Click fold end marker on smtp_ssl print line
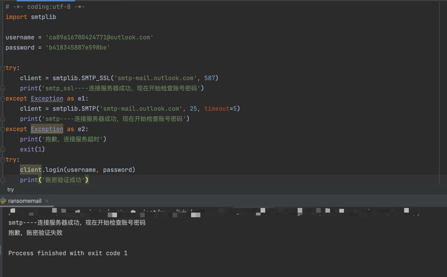Image resolution: width=447 pixels, height=277 pixels. (x=2, y=88)
